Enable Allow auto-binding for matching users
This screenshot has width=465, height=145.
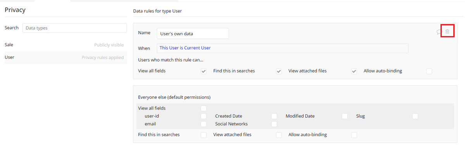(429, 71)
